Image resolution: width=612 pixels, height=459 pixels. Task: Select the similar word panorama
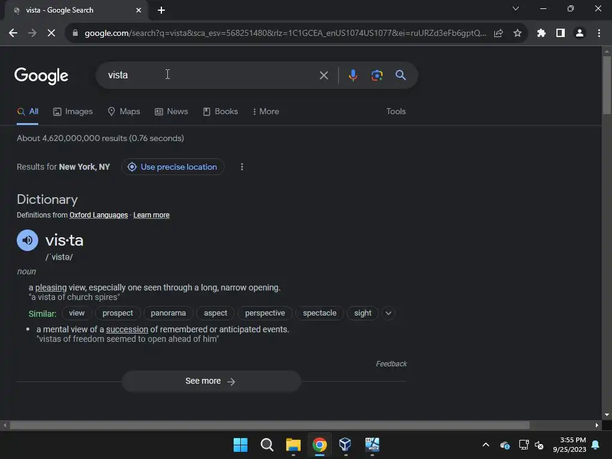pyautogui.click(x=168, y=313)
